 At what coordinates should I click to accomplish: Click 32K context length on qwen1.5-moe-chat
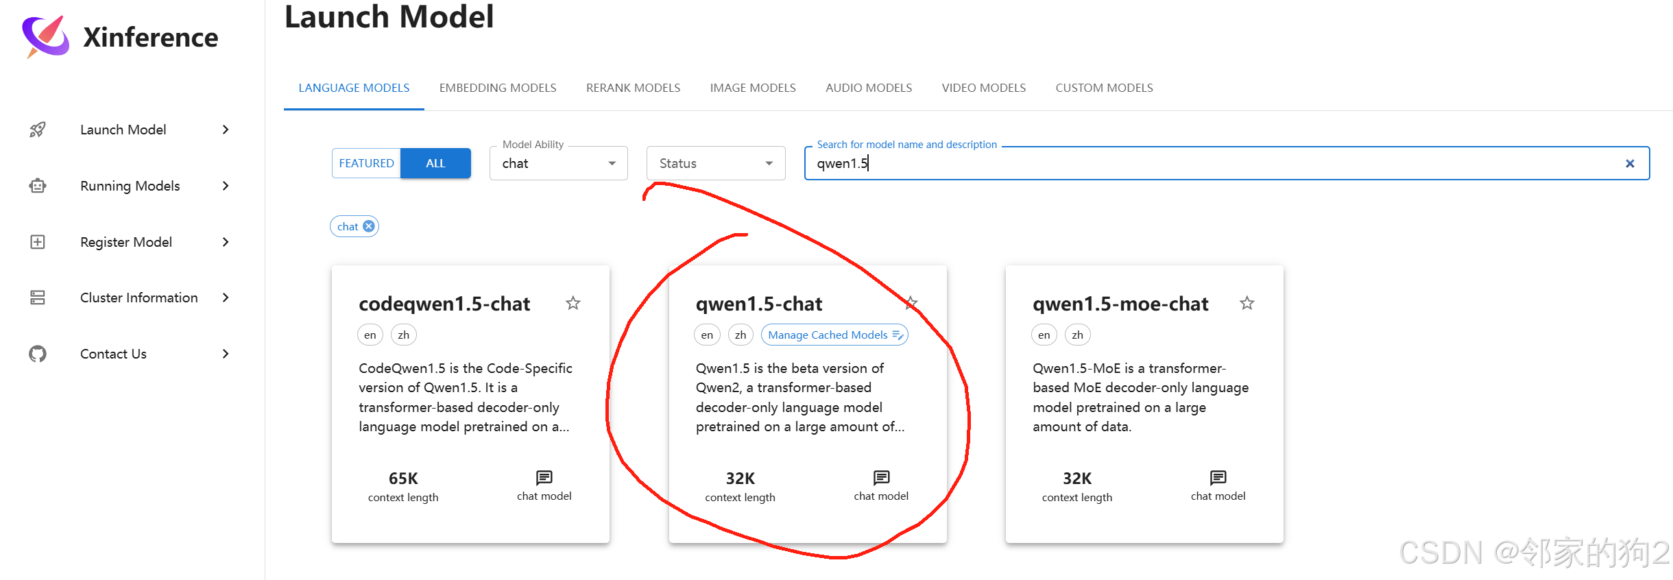(1077, 479)
